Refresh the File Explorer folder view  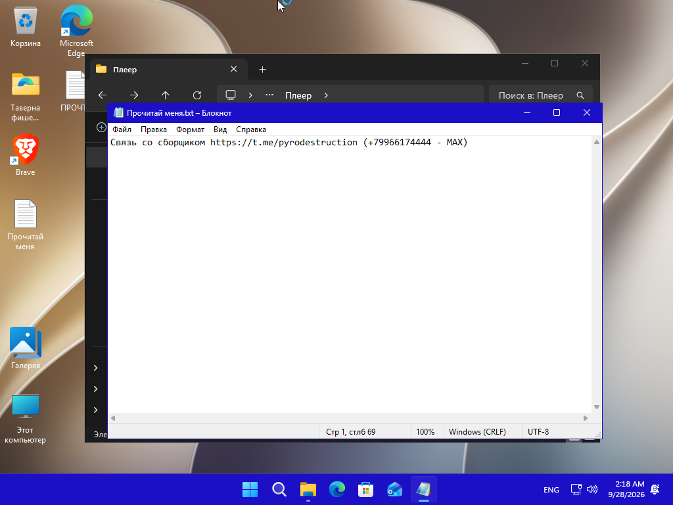[x=197, y=95]
